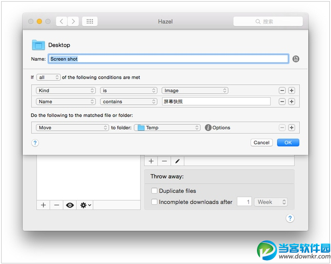
Task: Open the Kind attribute dropdown
Action: click(66, 91)
